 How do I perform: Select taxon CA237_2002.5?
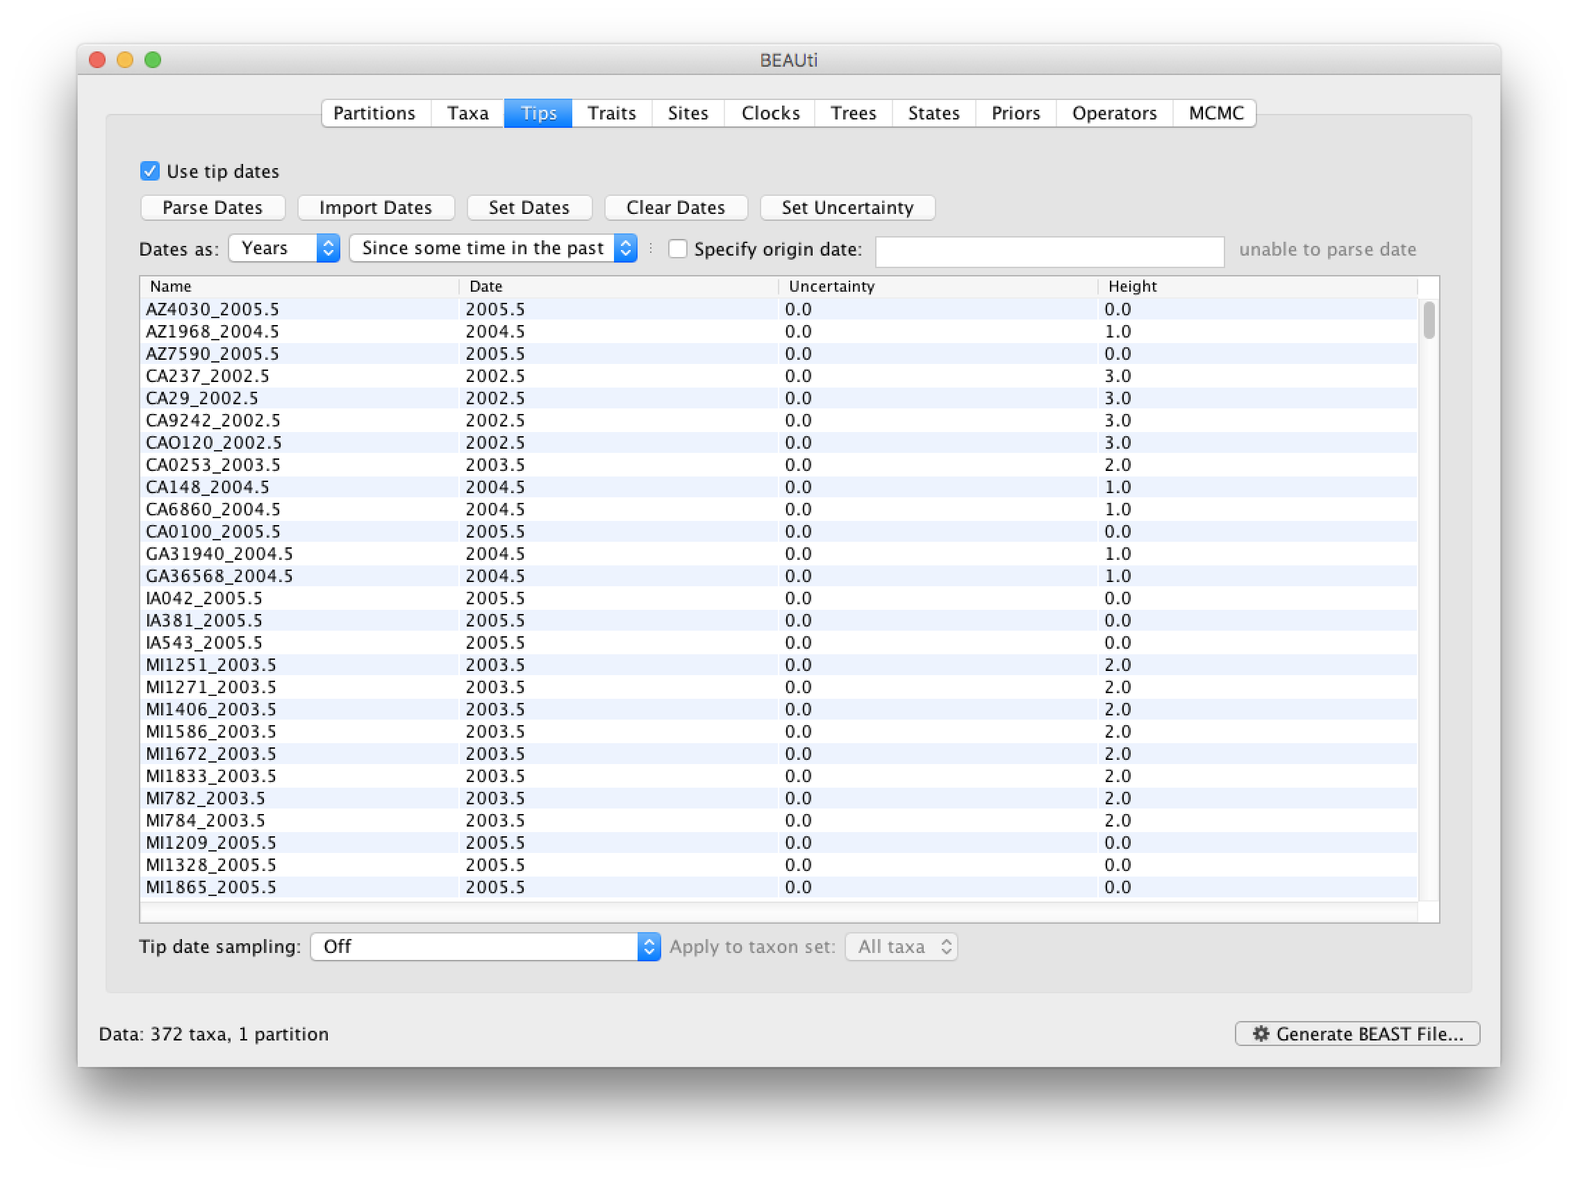click(208, 376)
